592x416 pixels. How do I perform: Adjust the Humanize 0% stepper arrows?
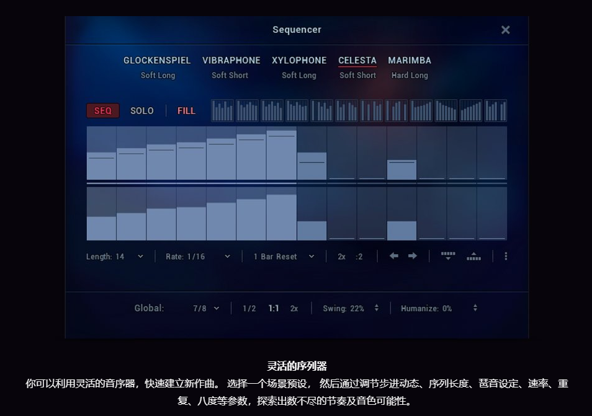pos(475,308)
